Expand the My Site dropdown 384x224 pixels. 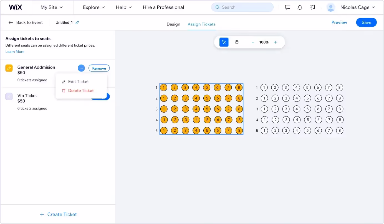(x=52, y=7)
